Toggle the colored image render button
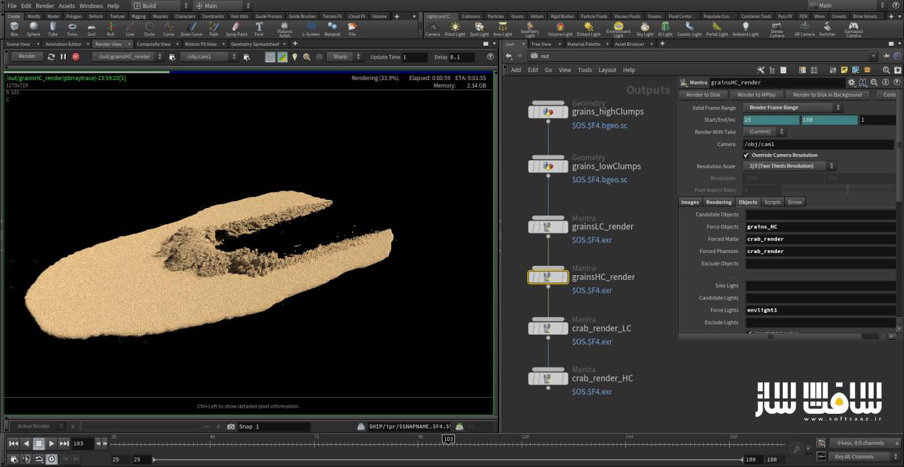Image resolution: width=904 pixels, height=467 pixels. point(282,57)
